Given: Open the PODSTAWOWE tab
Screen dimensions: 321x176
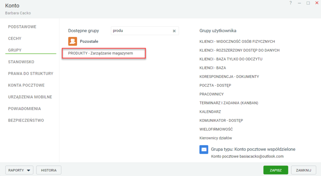Looking at the screenshot, I should click(22, 27).
